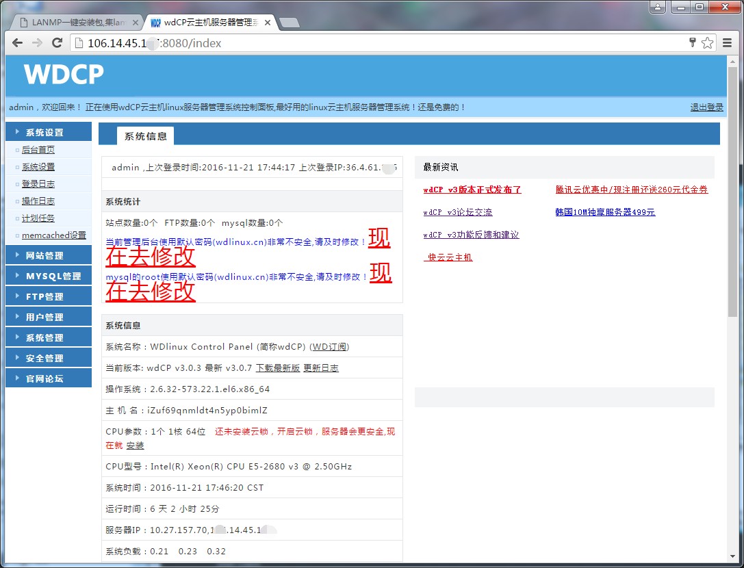744x568 pixels.
Task: Minimize the browser window
Action: coord(681,7)
